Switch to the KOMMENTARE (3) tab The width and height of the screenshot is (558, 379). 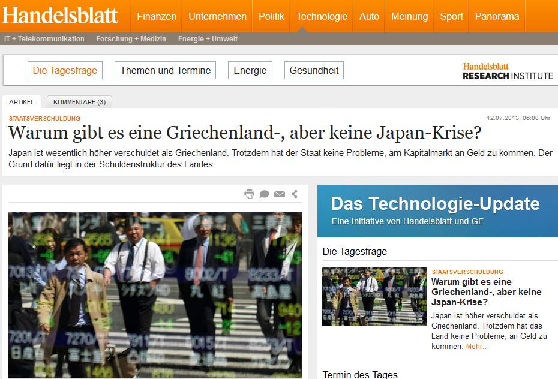pos(79,101)
